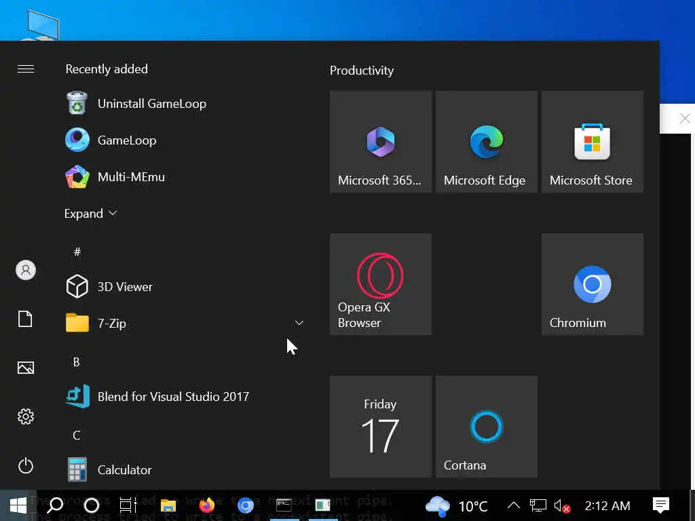695x521 pixels.
Task: Launch the Opera GX Browser tile
Action: (381, 284)
